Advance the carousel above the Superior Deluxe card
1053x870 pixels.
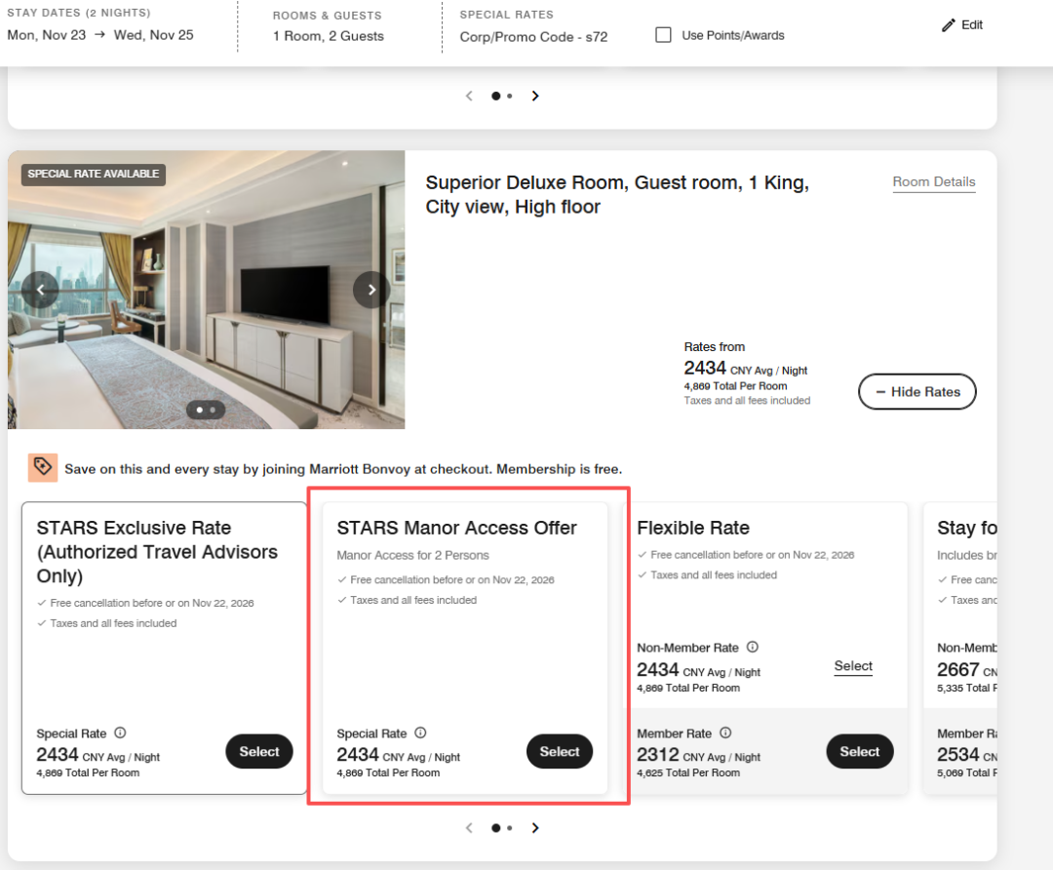coord(535,96)
